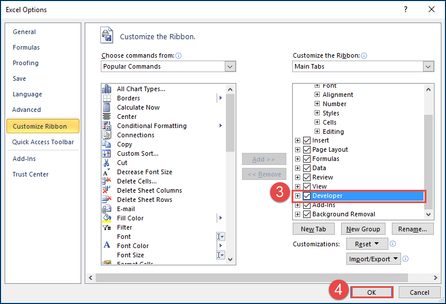The height and width of the screenshot is (304, 446).
Task: Click the Filter funnel icon
Action: coord(107,227)
